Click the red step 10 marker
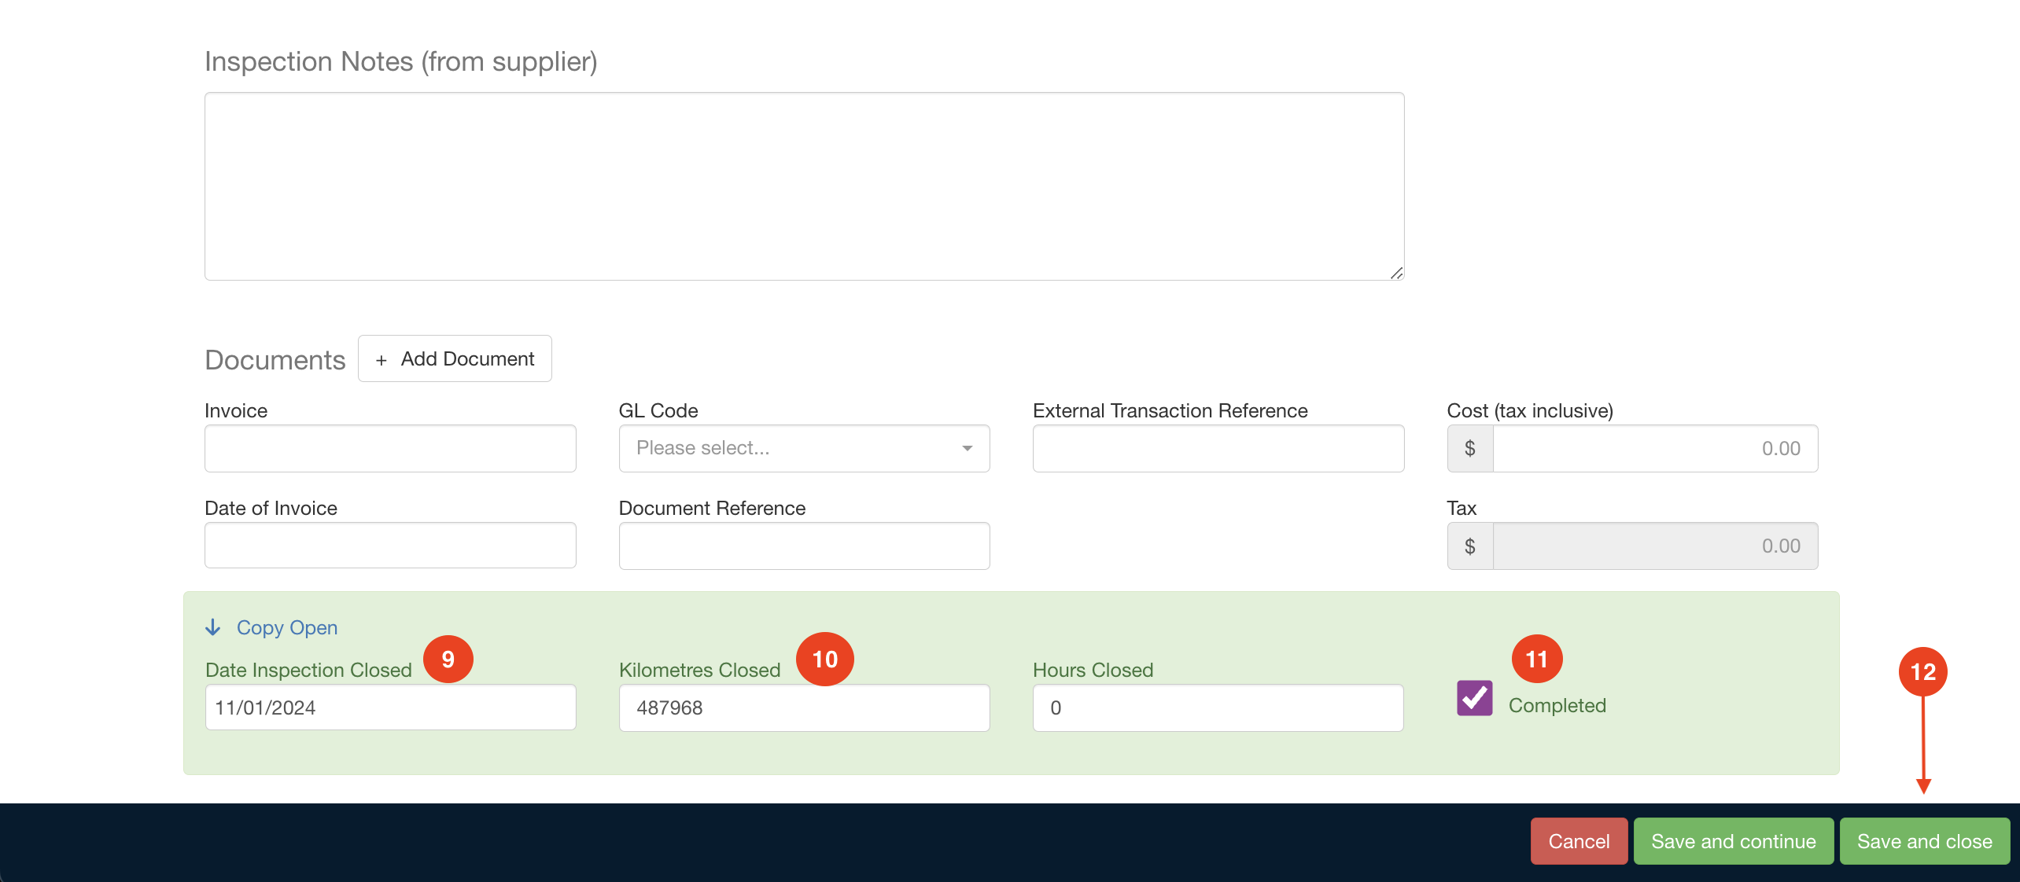The image size is (2020, 882). click(x=824, y=659)
